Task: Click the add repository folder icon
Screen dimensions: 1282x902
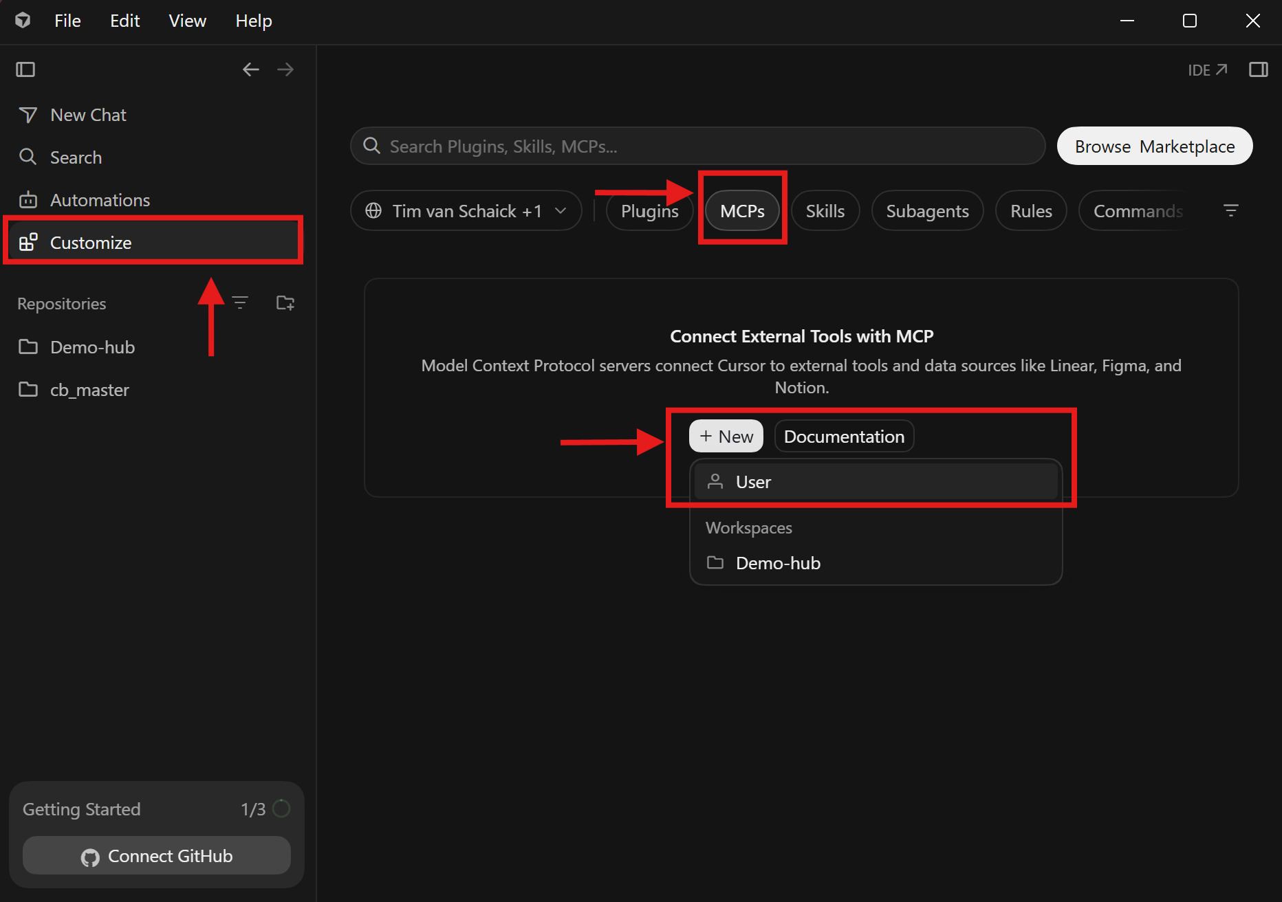Action: point(285,302)
